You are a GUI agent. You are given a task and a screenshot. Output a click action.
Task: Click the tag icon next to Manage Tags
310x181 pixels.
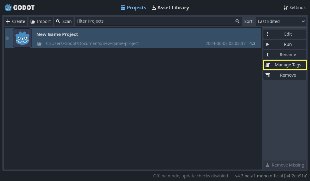[268, 65]
